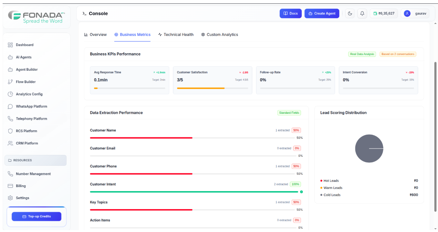Click the Telephony phone icon

click(10, 119)
